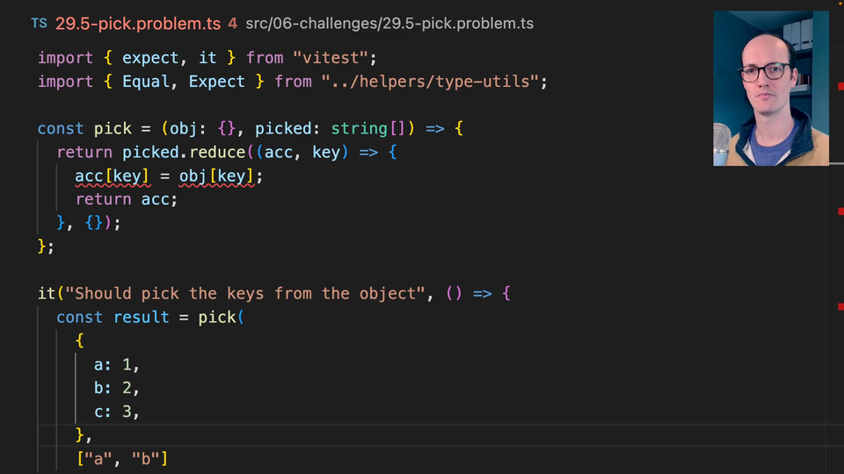Click the problem count 4 badge
The width and height of the screenshot is (844, 474).
(232, 24)
